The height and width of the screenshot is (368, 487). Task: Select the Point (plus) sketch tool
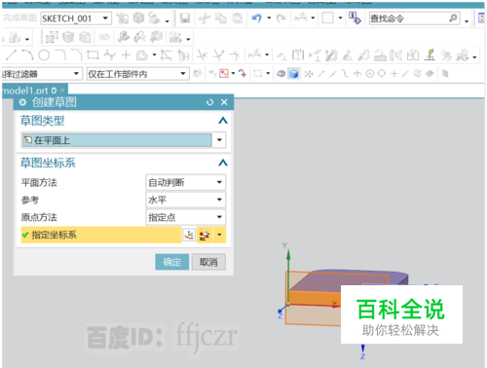tap(126, 55)
